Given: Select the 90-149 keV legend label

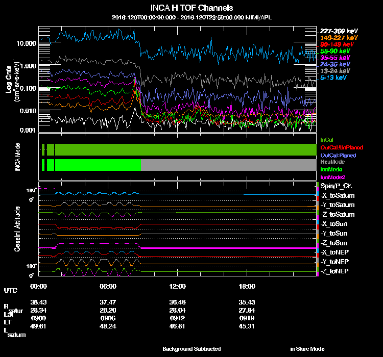Looking at the screenshot, I should [x=337, y=44].
